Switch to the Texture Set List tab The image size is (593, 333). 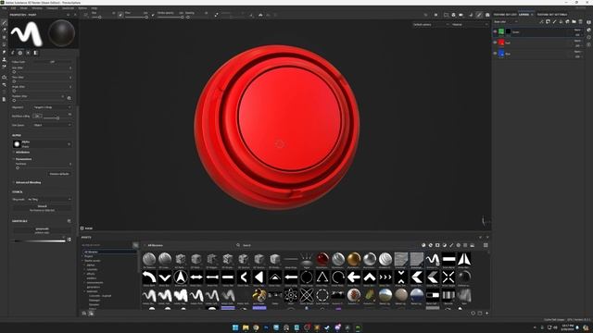pos(505,15)
